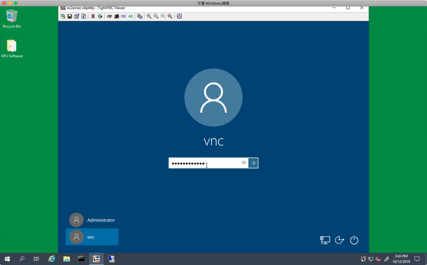Viewport: 427px width, 265px height.
Task: Refresh the remote screen
Action: click(x=100, y=16)
